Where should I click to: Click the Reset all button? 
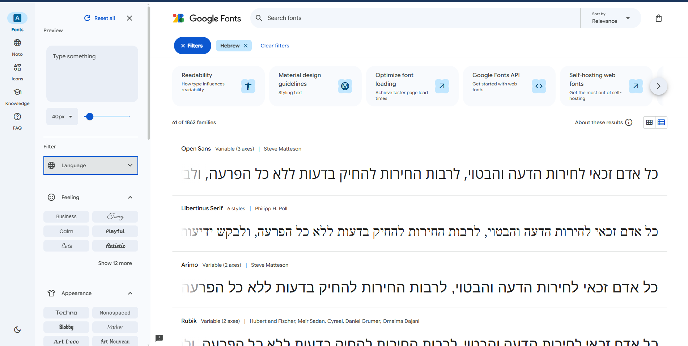click(99, 18)
